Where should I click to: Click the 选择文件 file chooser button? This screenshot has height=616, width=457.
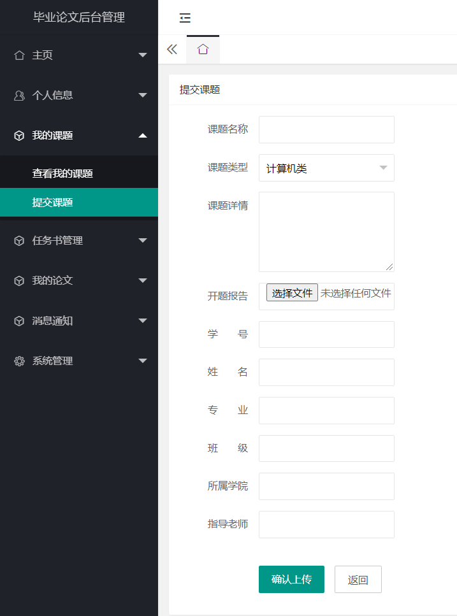tap(292, 292)
